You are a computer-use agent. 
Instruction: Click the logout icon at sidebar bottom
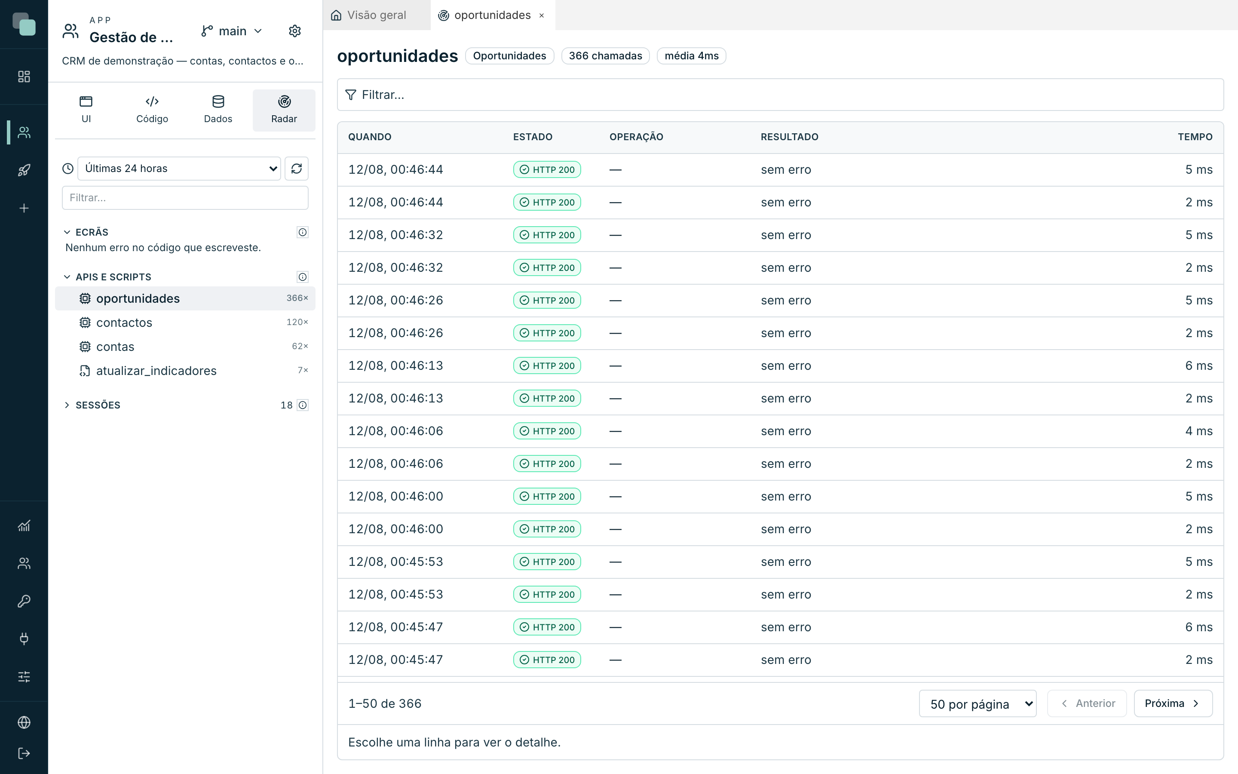tap(24, 753)
